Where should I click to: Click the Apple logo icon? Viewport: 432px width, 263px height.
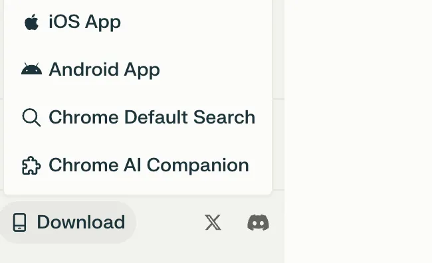[x=31, y=22]
